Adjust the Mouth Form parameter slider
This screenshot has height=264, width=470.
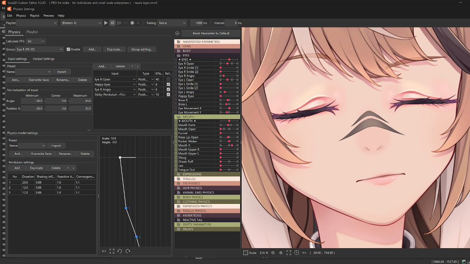(x=229, y=125)
